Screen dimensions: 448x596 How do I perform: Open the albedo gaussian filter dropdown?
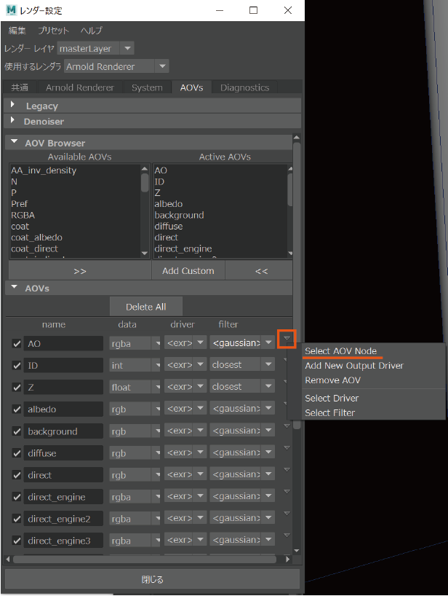(242, 409)
